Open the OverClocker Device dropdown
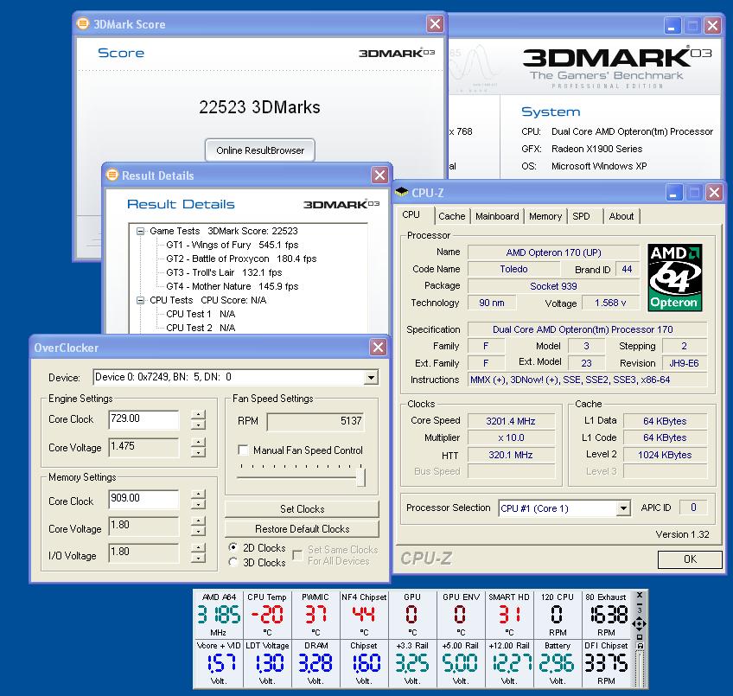This screenshot has width=733, height=696. [x=371, y=377]
